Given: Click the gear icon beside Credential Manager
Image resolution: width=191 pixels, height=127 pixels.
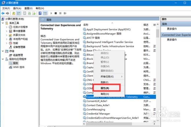Looking at the screenshot, I should coord(85,113).
